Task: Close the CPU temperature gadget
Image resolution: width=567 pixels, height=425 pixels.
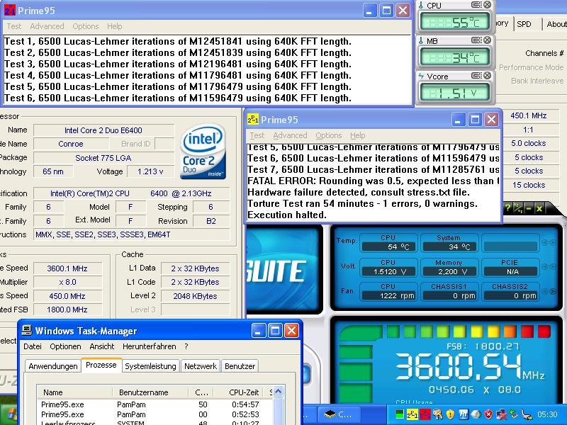Action: pyautogui.click(x=487, y=5)
